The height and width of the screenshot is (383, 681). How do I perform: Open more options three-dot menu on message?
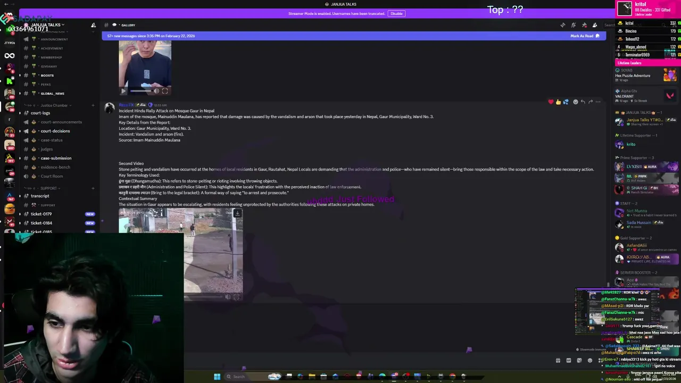point(598,102)
